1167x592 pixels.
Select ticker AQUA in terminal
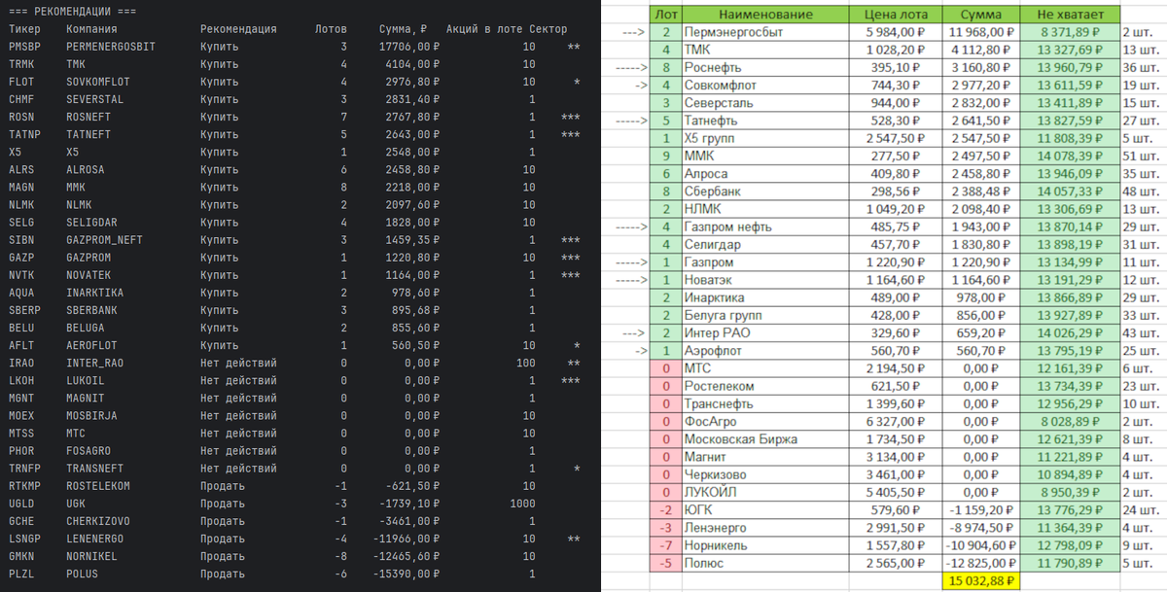click(x=21, y=293)
